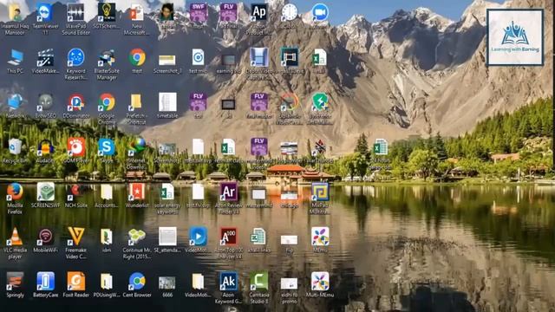The width and height of the screenshot is (555, 312).
Task: Launch Freemake Video Converter
Action: coord(75,237)
